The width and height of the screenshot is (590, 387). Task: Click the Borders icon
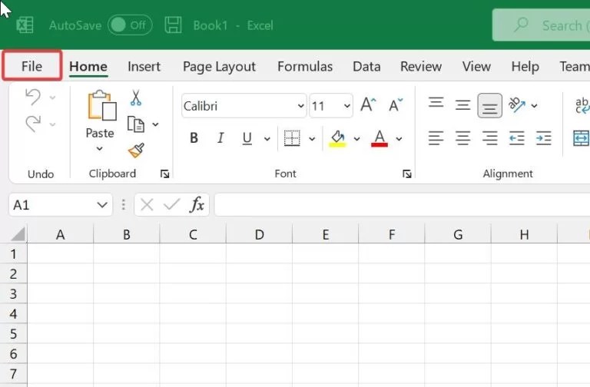tap(292, 138)
